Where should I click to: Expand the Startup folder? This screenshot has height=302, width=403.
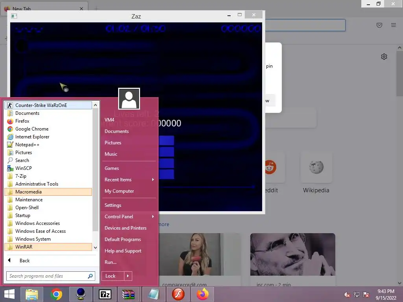coord(48,215)
